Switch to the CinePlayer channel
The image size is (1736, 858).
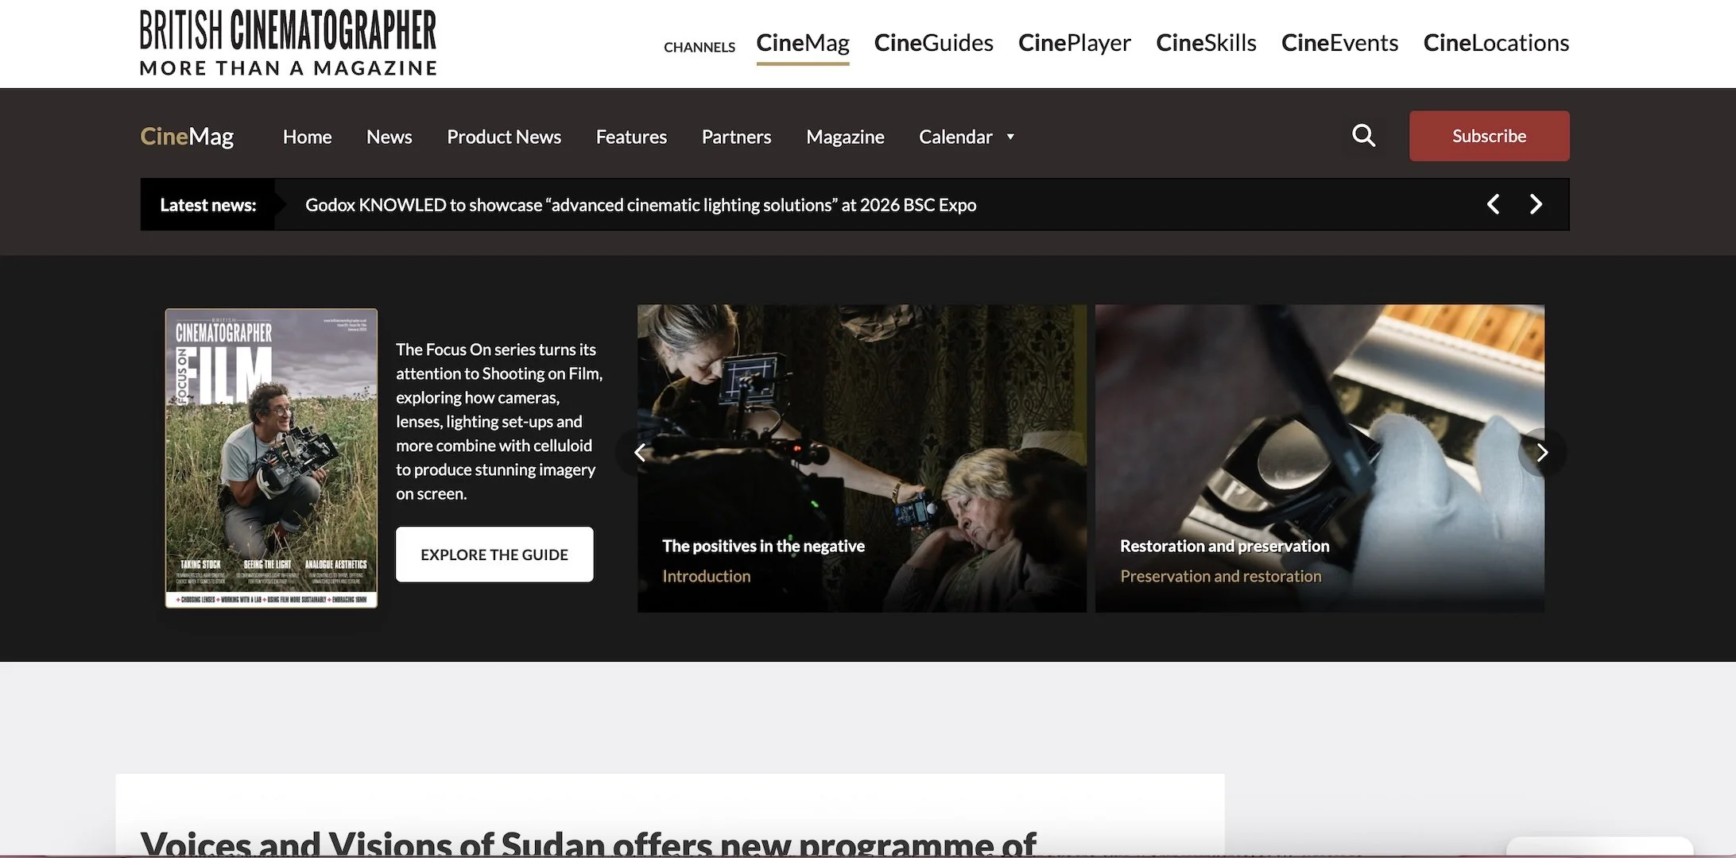[x=1074, y=43]
